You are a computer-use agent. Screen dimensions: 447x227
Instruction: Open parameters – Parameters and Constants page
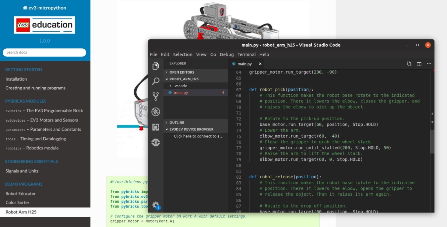click(x=43, y=129)
